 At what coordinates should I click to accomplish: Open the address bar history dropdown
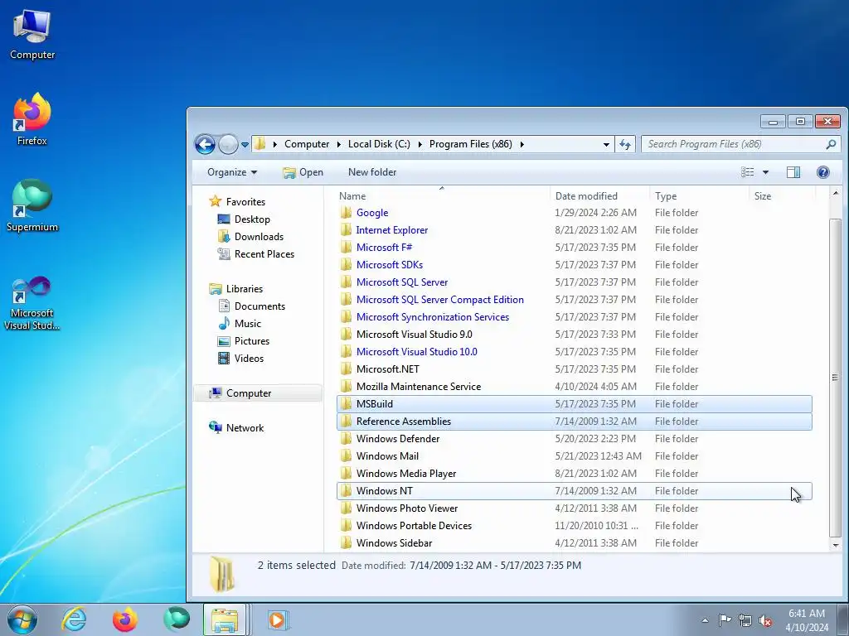coord(606,144)
